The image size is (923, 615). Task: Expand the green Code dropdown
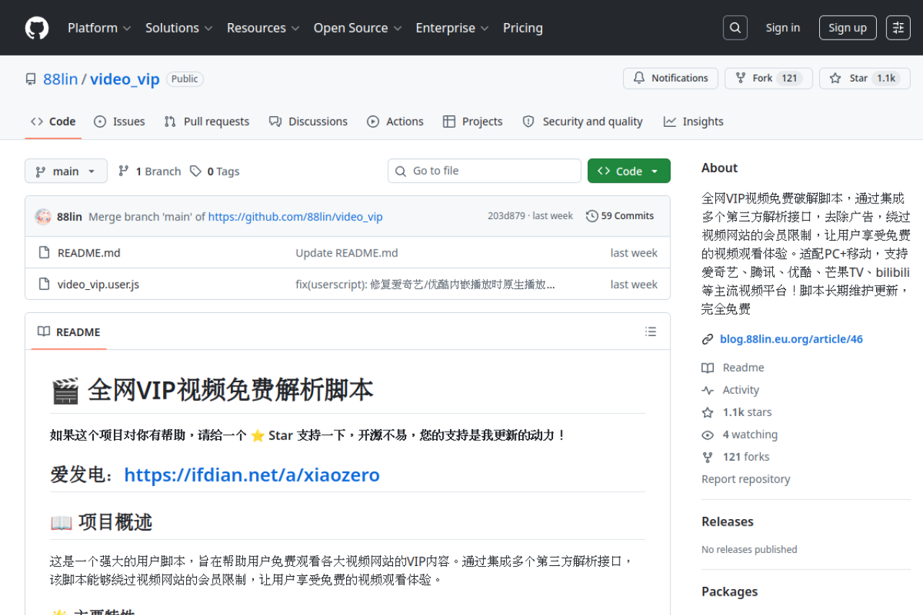(x=629, y=171)
